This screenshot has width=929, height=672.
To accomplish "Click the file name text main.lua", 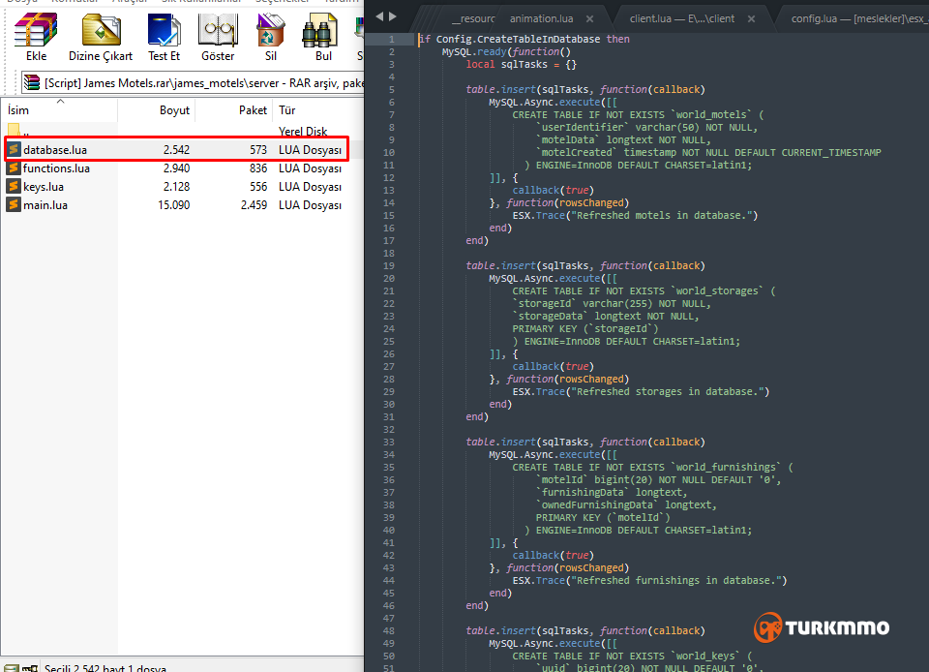I will point(45,205).
